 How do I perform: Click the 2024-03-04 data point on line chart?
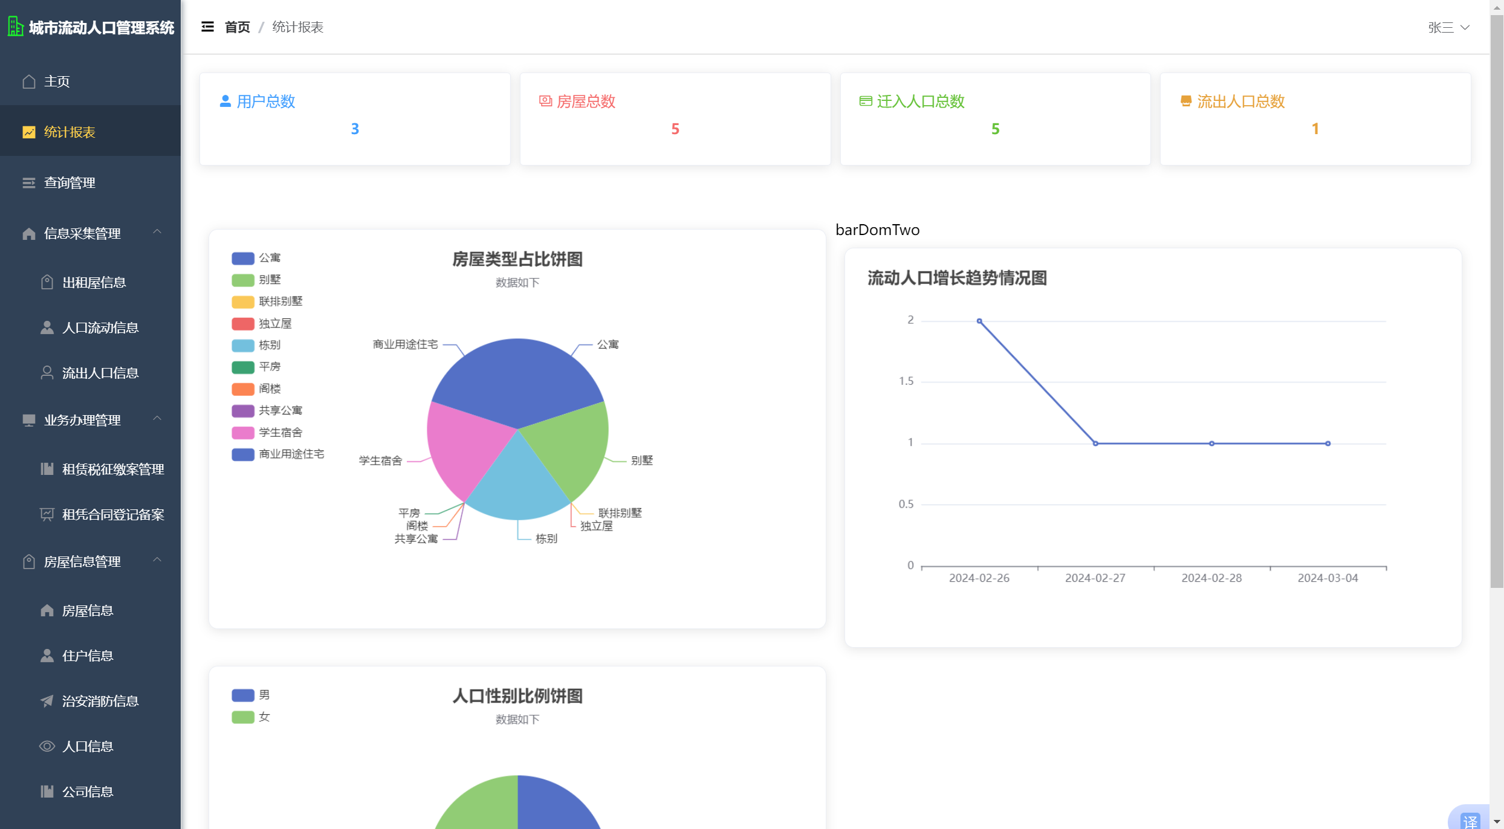click(1327, 444)
